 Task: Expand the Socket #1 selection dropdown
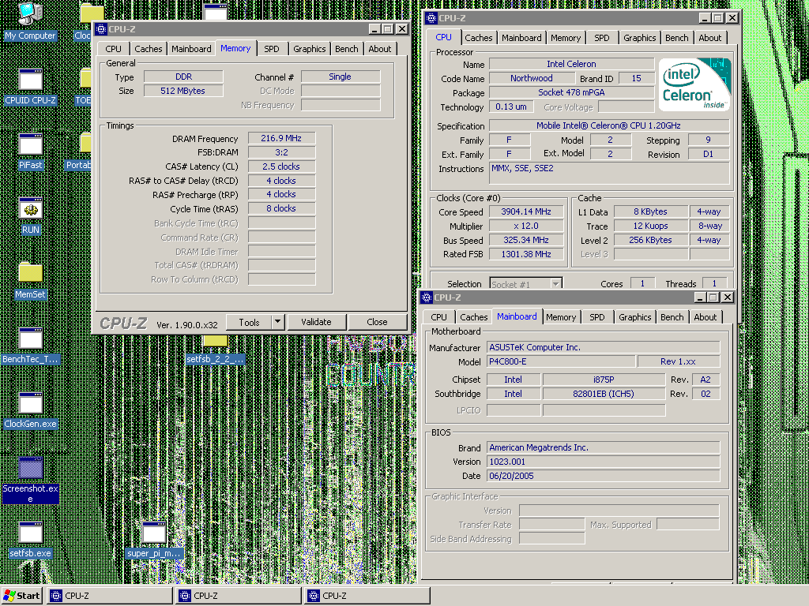point(555,284)
